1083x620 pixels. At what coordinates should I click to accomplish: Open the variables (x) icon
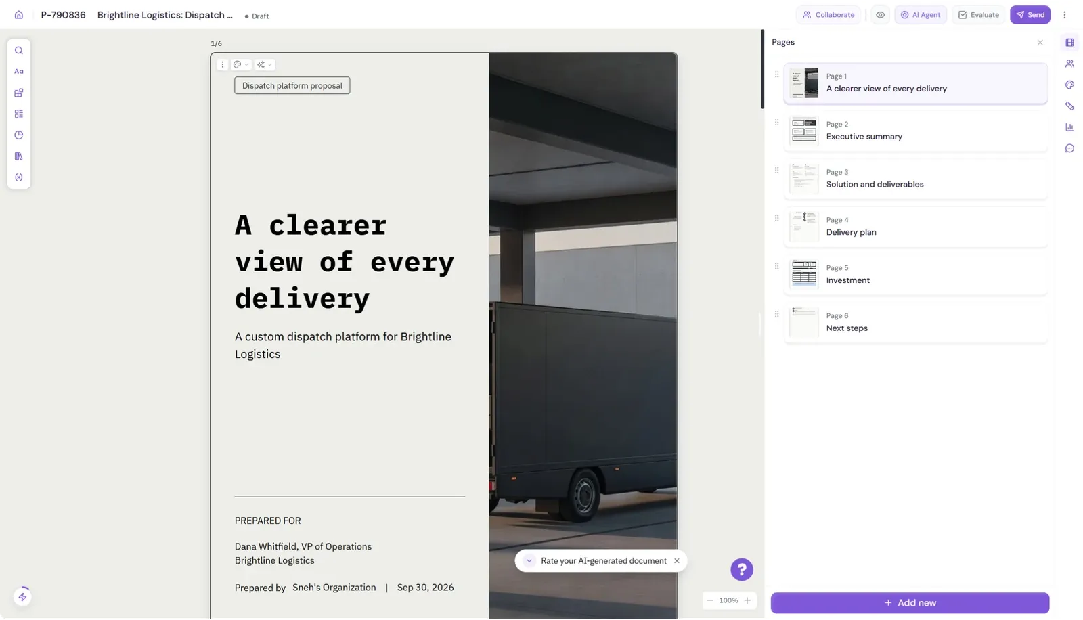19,177
